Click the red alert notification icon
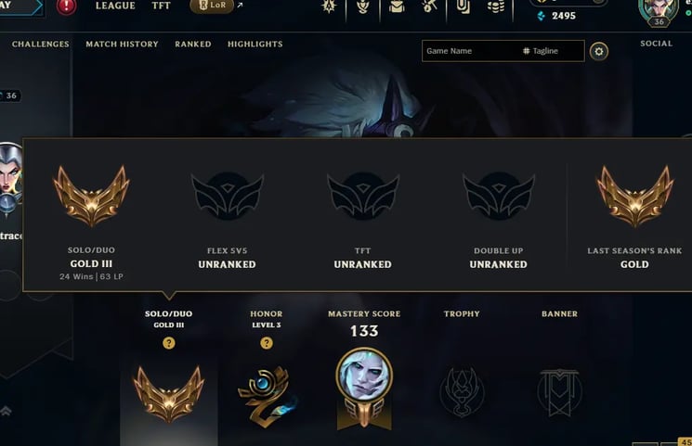Image resolution: width=692 pixels, height=446 pixels. click(66, 6)
